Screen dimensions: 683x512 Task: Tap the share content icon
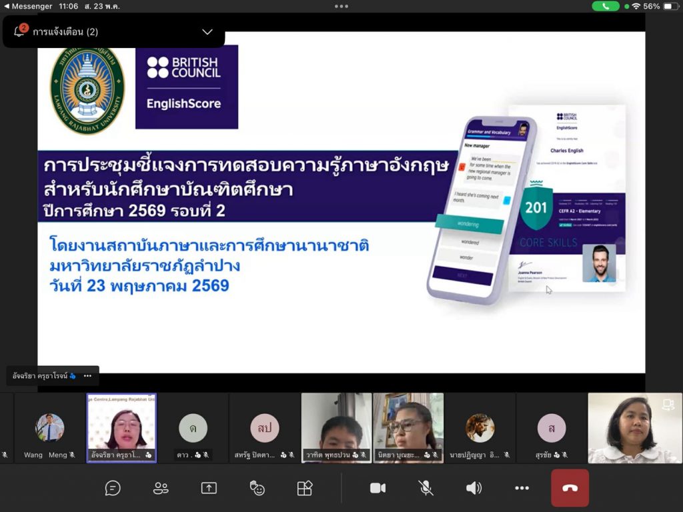point(209,488)
